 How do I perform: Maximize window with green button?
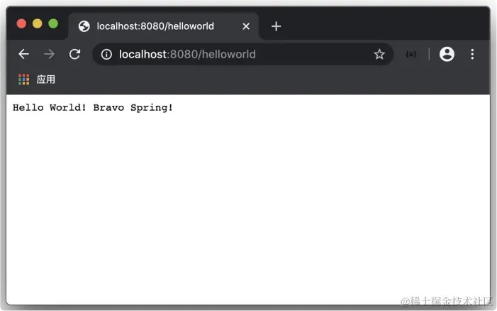click(53, 23)
